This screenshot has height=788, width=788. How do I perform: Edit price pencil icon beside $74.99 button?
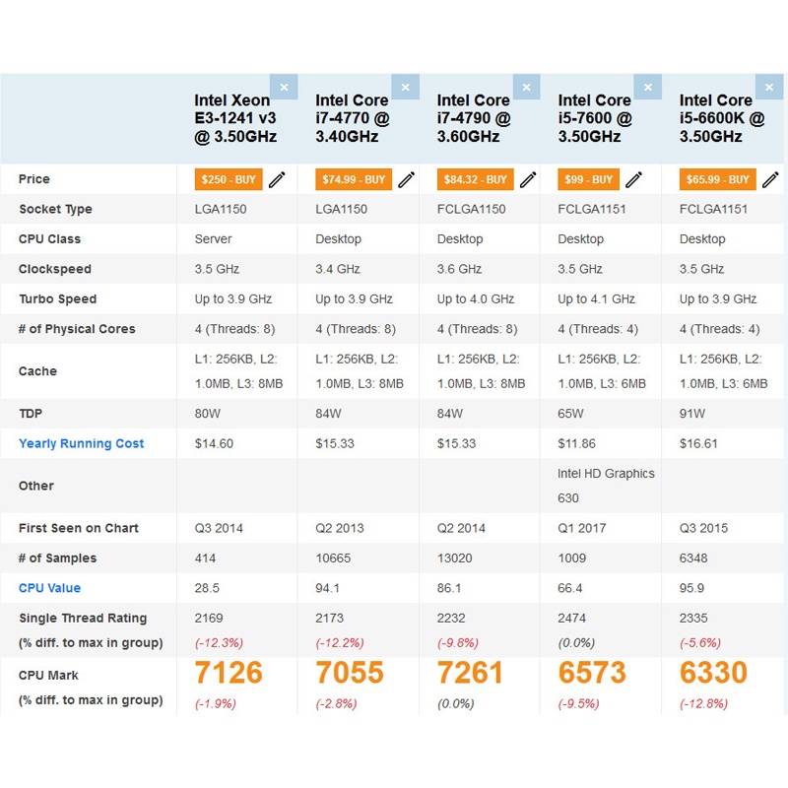coord(406,179)
